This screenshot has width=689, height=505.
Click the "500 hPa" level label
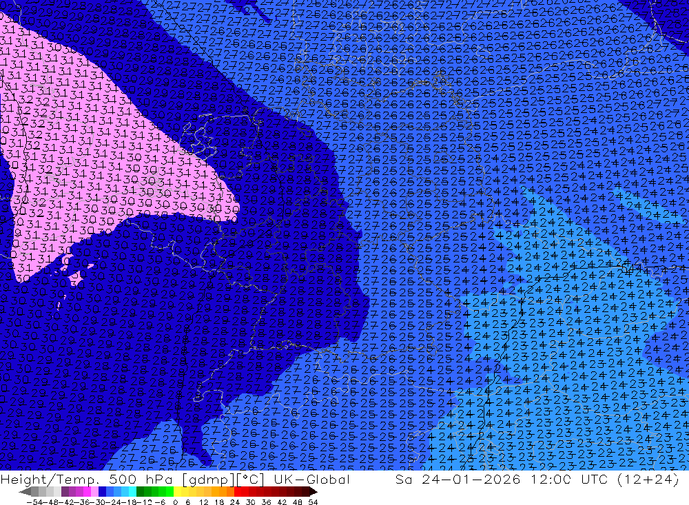pos(141,480)
